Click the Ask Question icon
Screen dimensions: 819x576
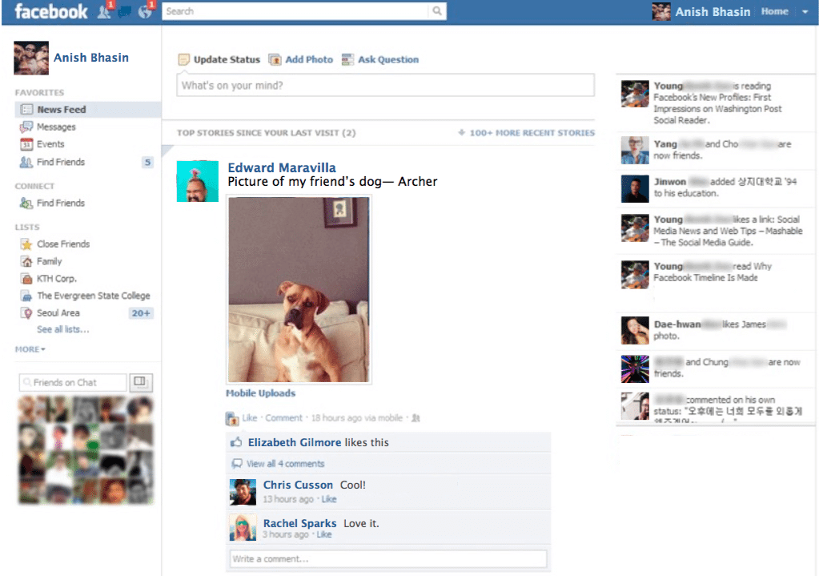pos(347,59)
